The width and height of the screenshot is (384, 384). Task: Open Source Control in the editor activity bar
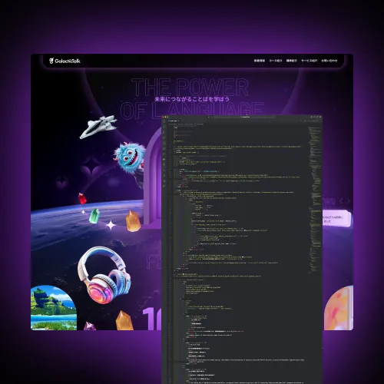point(164,132)
